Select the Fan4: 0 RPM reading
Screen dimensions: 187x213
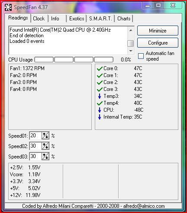point(23,89)
